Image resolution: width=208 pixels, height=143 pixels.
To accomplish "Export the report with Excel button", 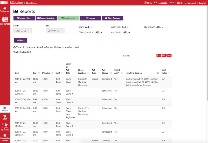I will point(169,55).
